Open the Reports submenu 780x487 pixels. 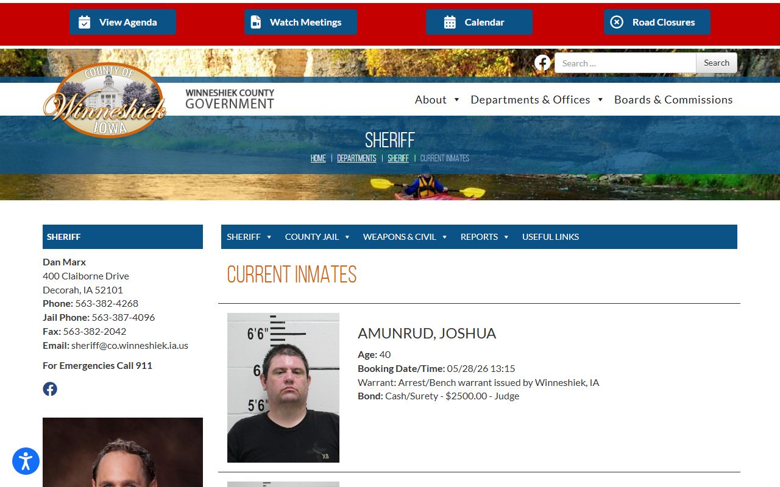pos(479,237)
